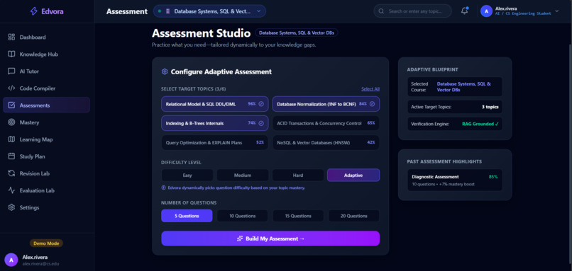572x271 pixels.
Task: Choose Hard difficulty level
Action: point(298,175)
